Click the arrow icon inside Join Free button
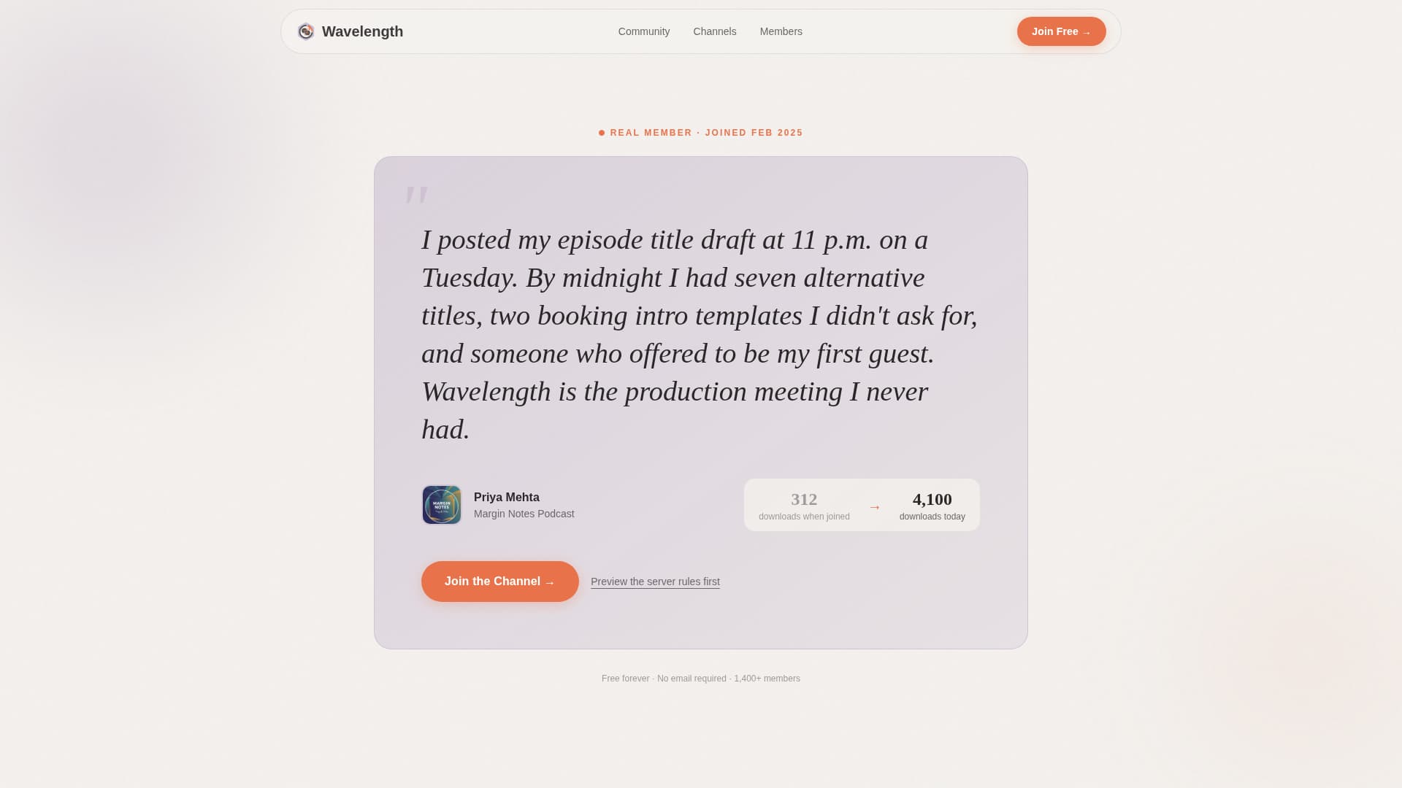The image size is (1402, 788). coord(1087,31)
